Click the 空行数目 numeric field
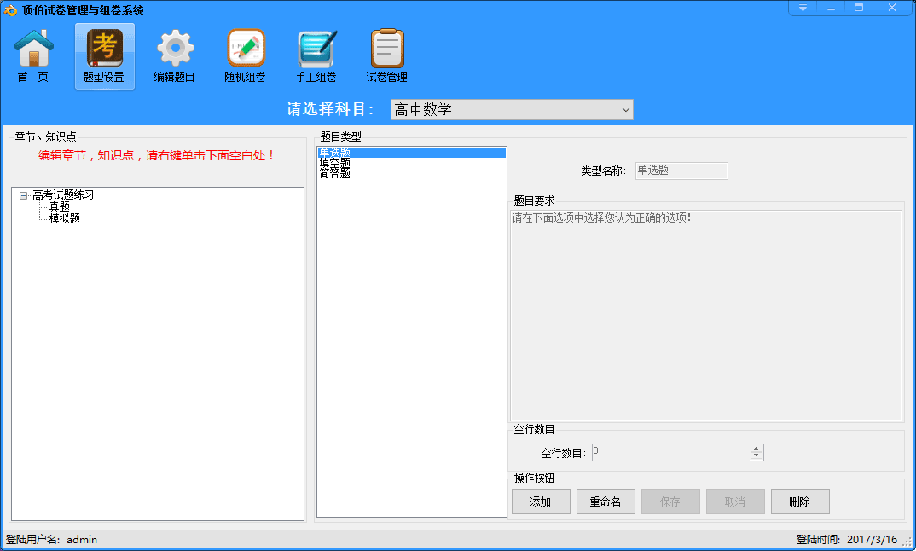The width and height of the screenshot is (916, 551). [x=671, y=452]
